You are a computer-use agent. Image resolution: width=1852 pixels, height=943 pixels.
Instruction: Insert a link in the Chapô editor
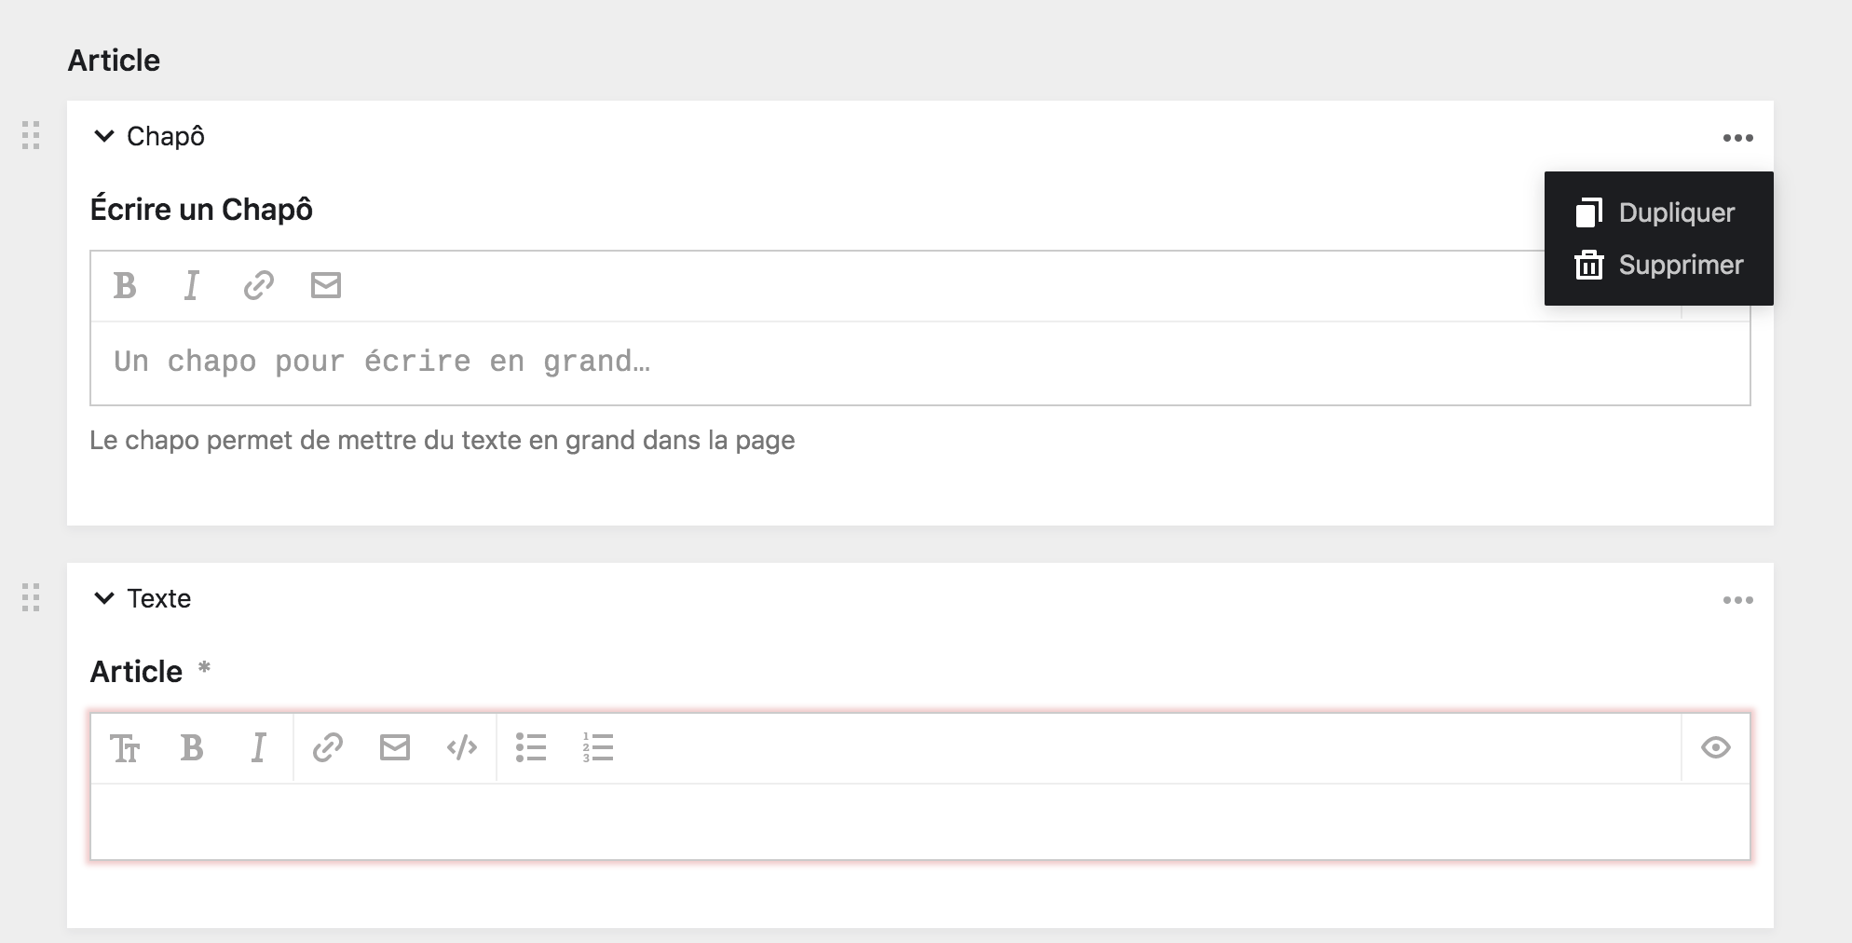259,285
